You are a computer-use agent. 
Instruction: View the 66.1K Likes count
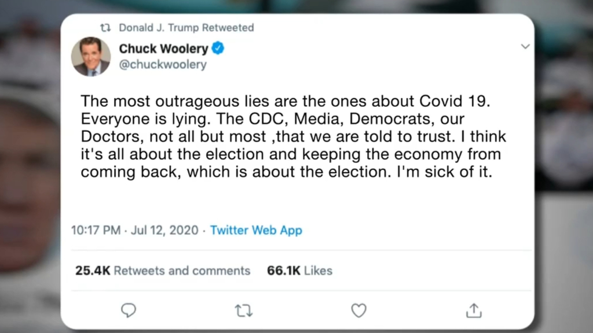tap(299, 271)
